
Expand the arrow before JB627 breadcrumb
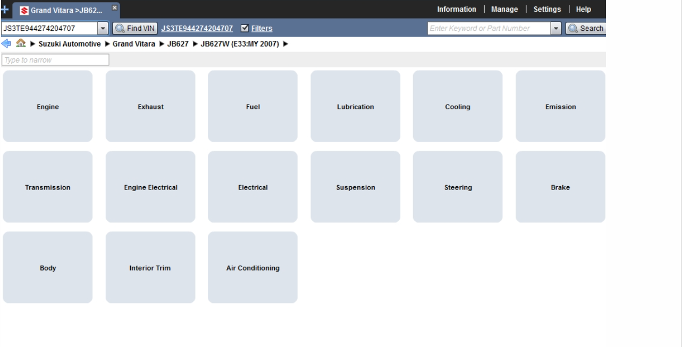pyautogui.click(x=161, y=44)
